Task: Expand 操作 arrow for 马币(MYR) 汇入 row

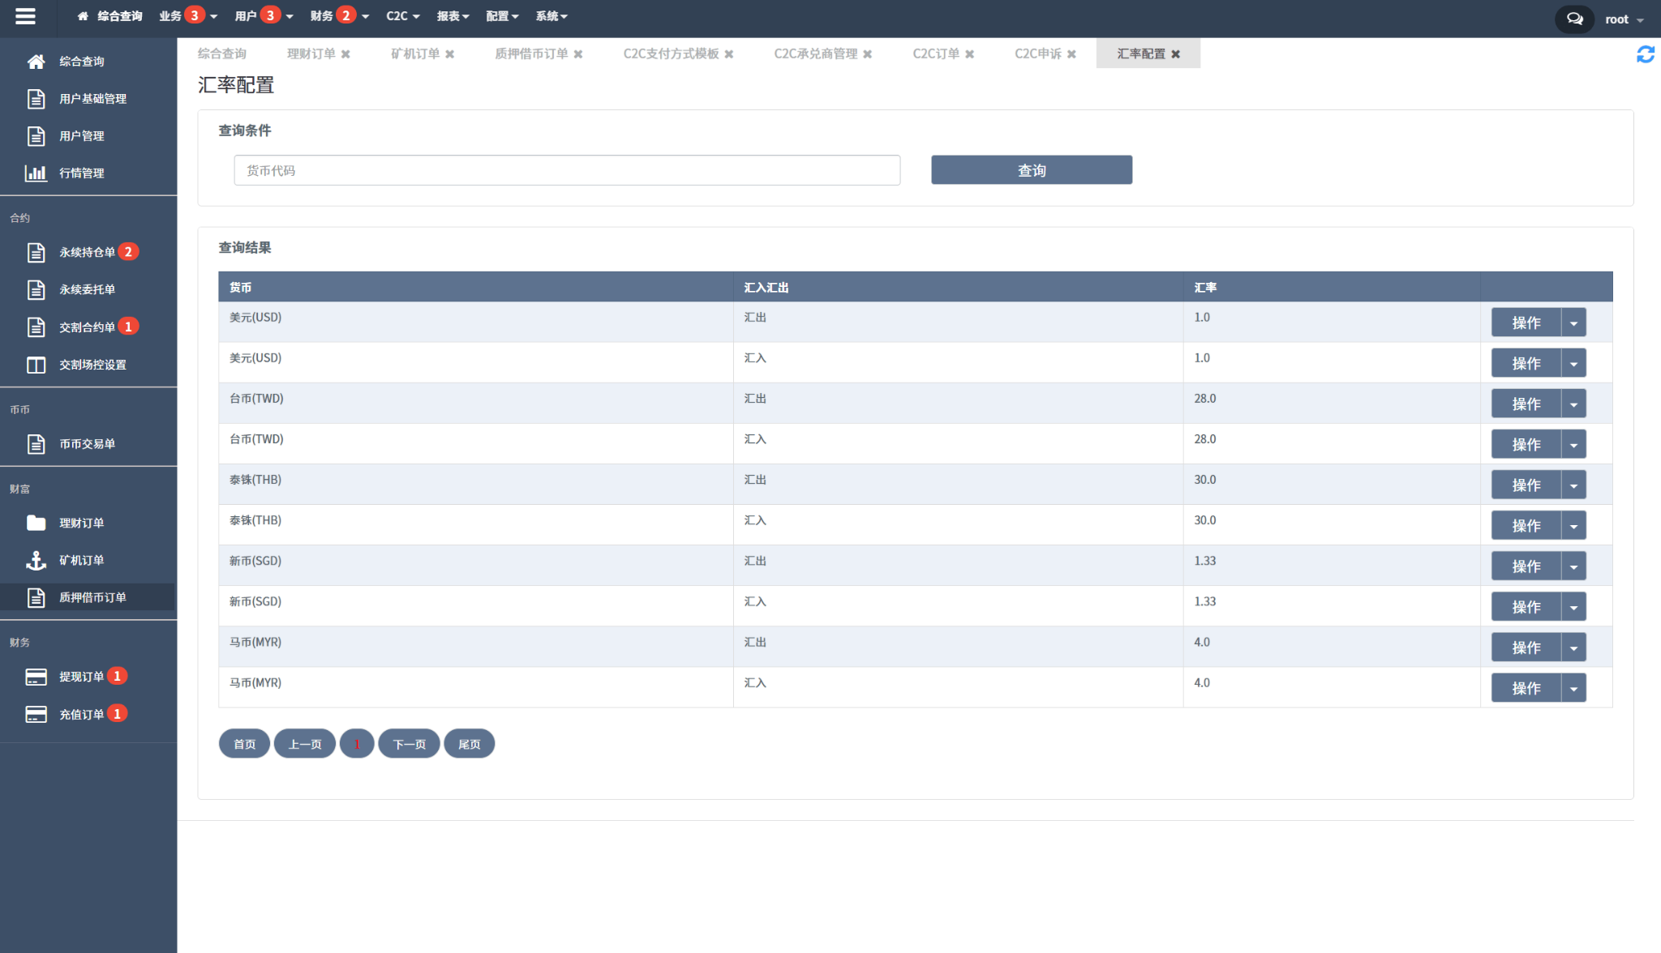Action: [1573, 688]
